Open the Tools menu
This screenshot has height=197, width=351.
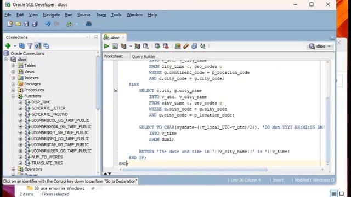116,15
